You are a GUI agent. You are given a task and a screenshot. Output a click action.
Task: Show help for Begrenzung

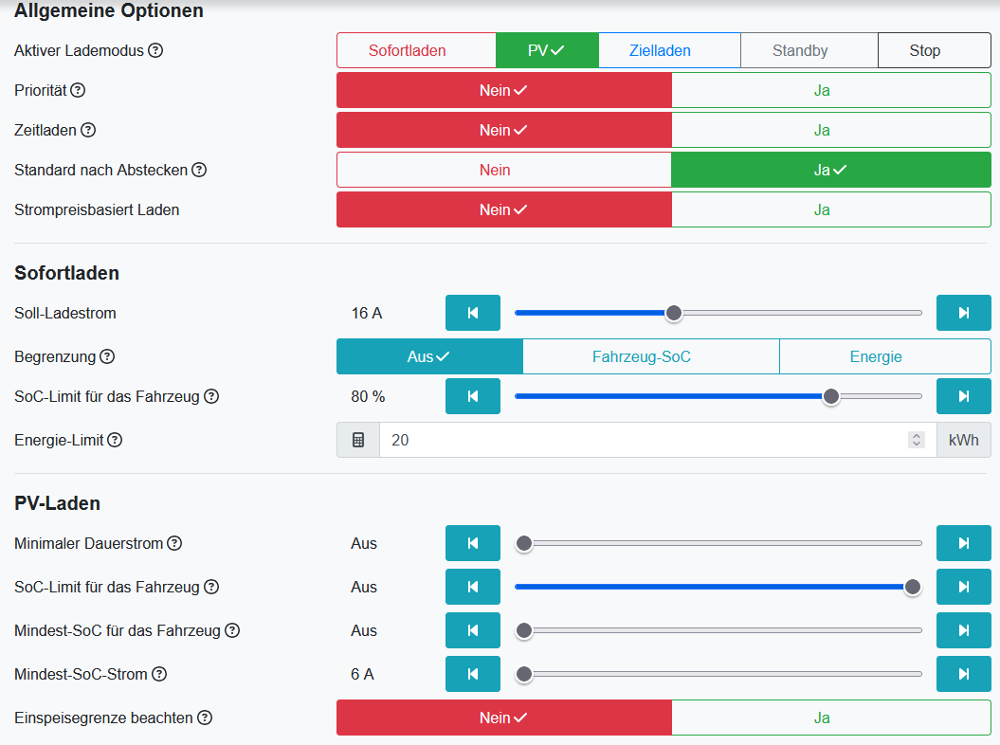click(107, 356)
